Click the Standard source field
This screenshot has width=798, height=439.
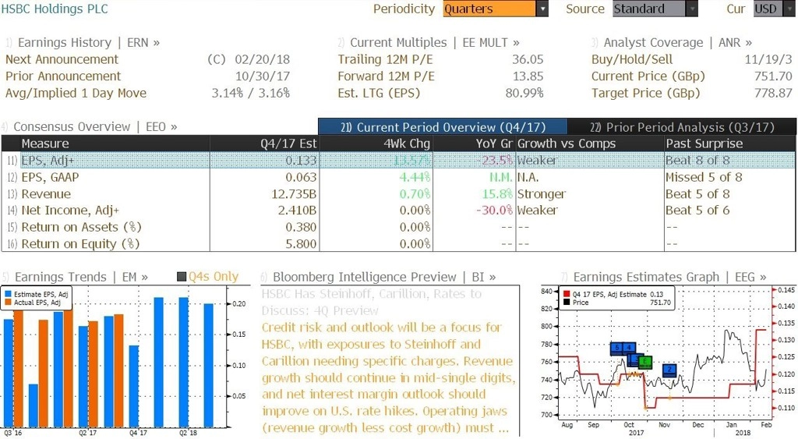pos(649,9)
